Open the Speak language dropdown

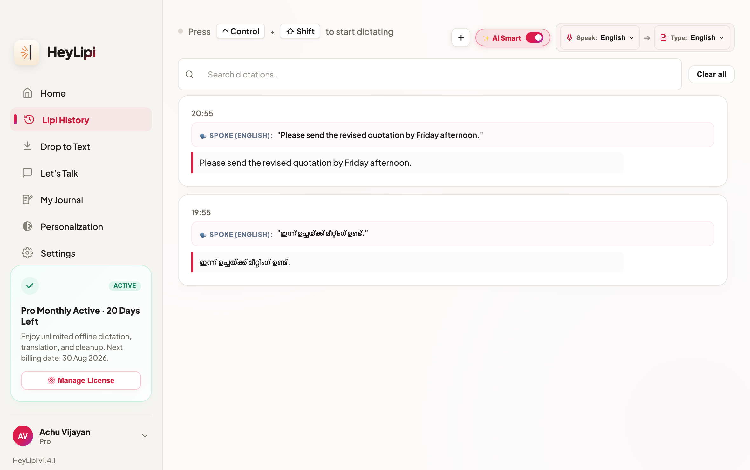600,38
